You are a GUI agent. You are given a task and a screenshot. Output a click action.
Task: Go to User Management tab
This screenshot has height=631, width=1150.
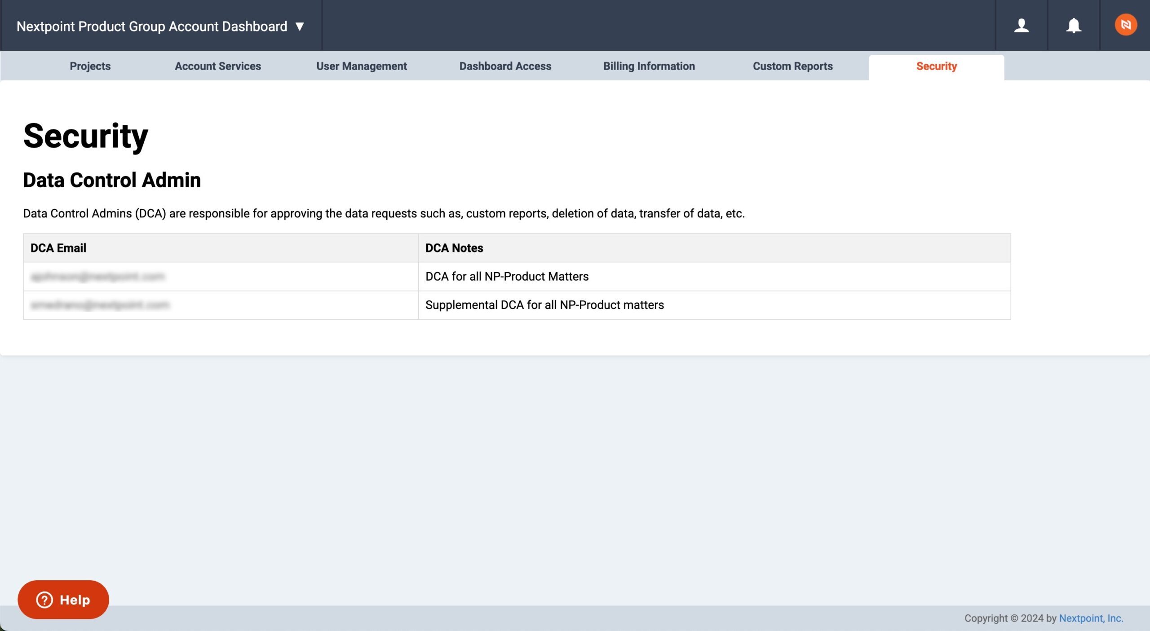[361, 66]
